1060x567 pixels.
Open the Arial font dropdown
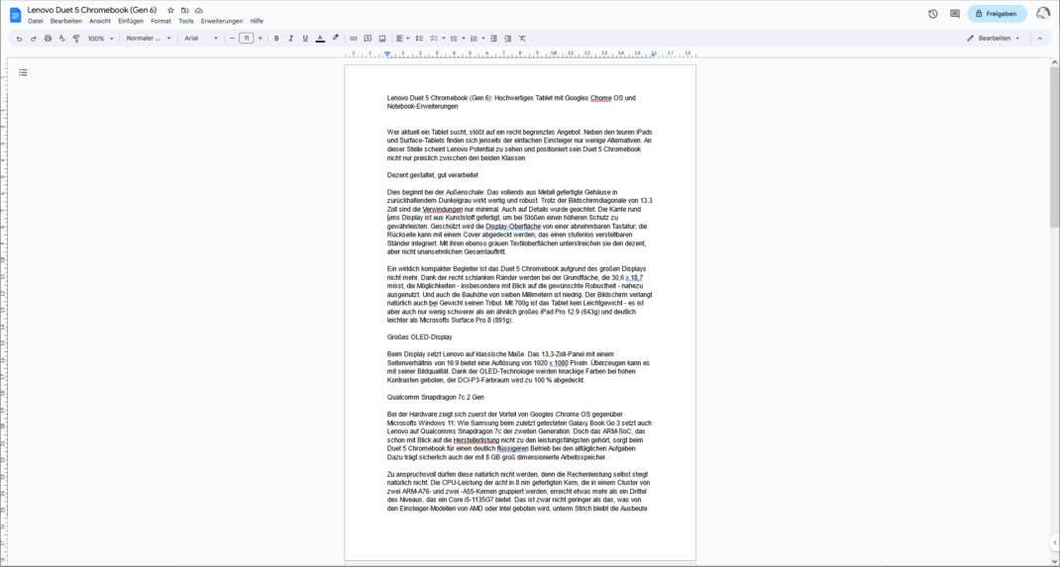pos(201,39)
